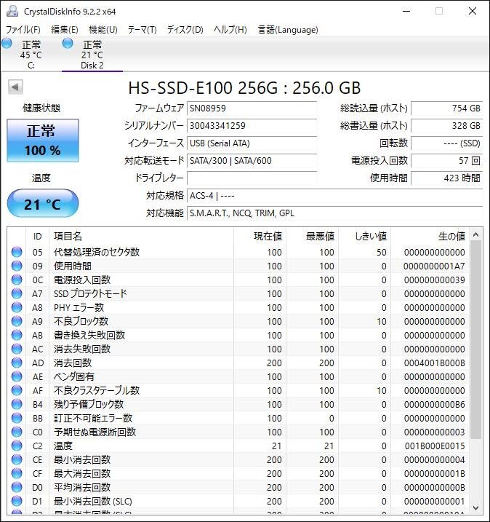Click status orb of row 09 使用時間
The width and height of the screenshot is (490, 522).
point(17,266)
